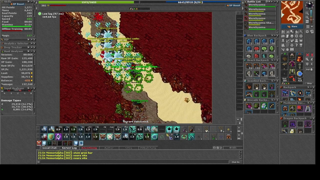Open the Battle List dropdown arrow
Screen dimensions: 320x180
272,2
